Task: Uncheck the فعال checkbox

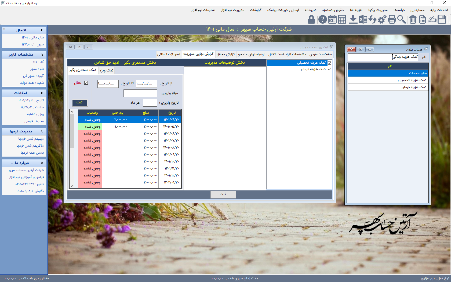Action: click(x=86, y=83)
